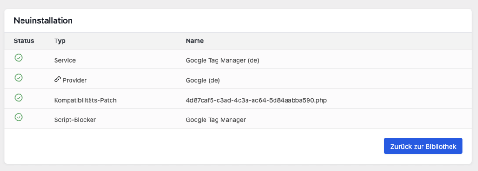
Task: Select the Name column header
Action: click(195, 40)
